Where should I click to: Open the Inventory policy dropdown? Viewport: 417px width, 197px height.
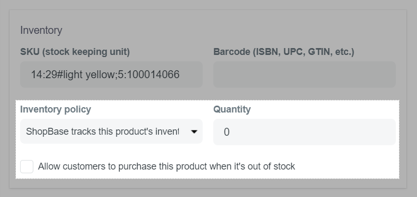click(x=112, y=132)
